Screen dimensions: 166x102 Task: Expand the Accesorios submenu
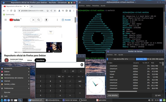tap(15, 68)
